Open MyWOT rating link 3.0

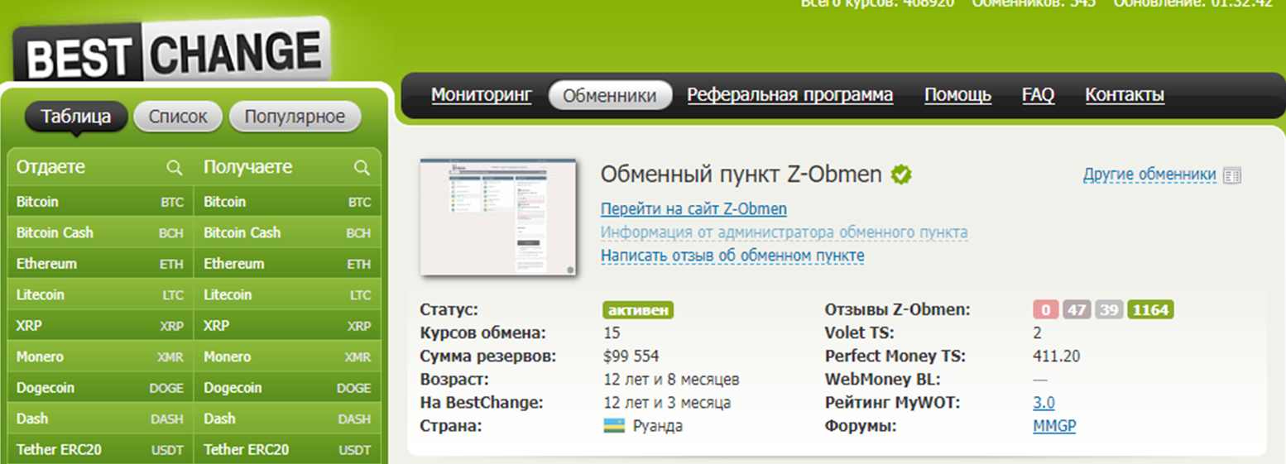1044,404
